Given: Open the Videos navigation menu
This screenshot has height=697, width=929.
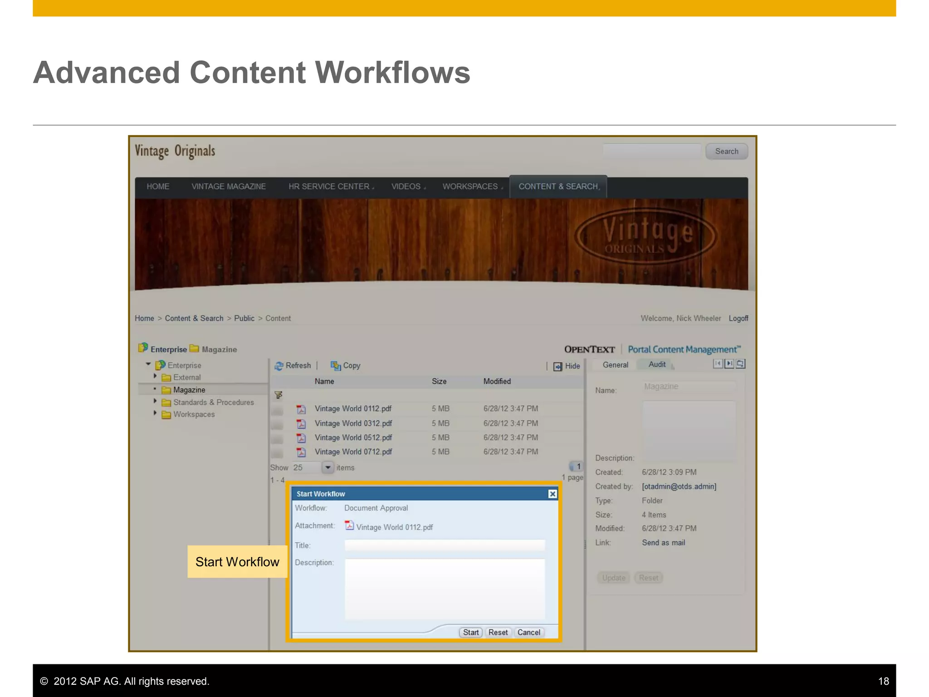Looking at the screenshot, I should coord(408,187).
